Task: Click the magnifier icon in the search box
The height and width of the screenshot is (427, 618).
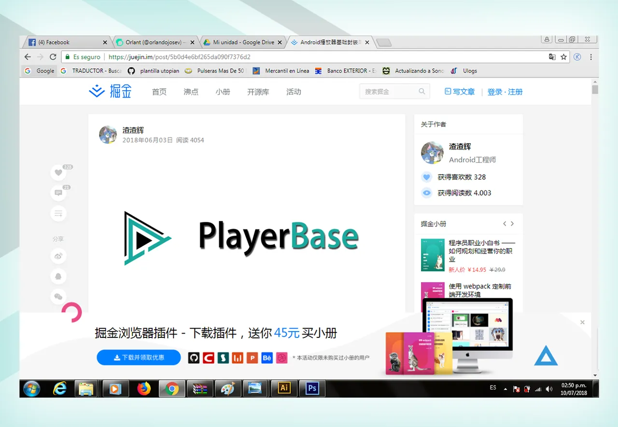Action: pos(422,92)
